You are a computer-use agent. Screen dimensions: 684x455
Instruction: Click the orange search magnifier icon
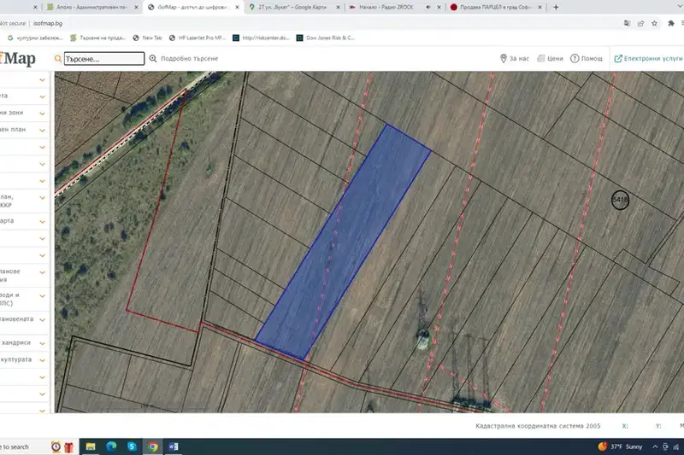pos(57,58)
